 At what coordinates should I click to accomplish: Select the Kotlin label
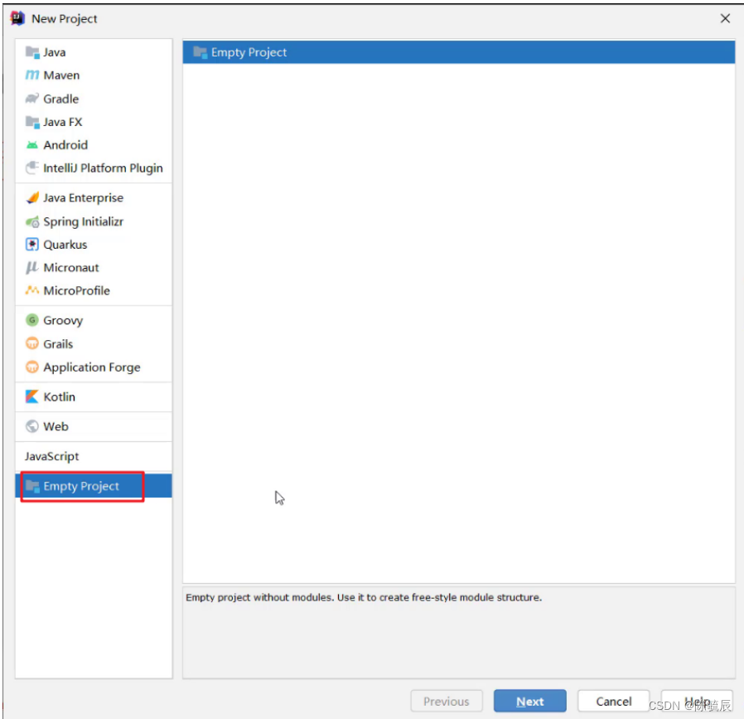point(60,396)
